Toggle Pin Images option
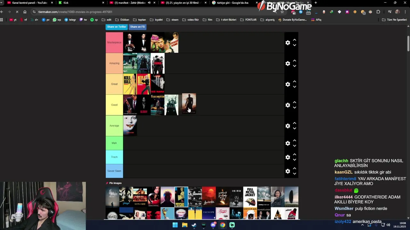 pos(114,183)
